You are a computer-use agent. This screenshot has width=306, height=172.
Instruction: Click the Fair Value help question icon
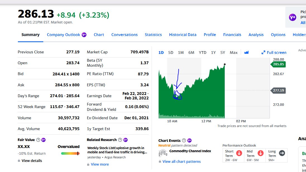click(38, 140)
